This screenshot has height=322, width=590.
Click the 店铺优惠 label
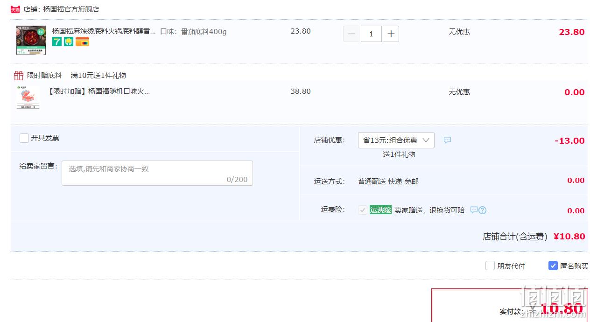330,140
